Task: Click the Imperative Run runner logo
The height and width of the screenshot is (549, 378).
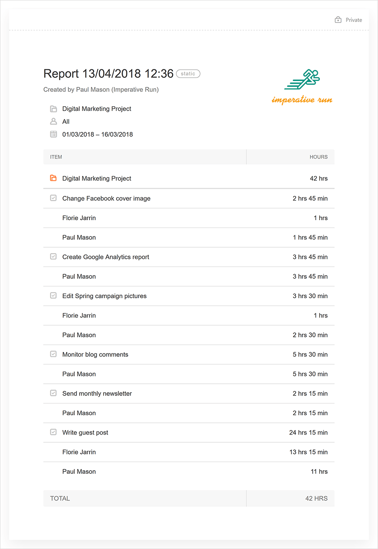Action: pyautogui.click(x=302, y=87)
